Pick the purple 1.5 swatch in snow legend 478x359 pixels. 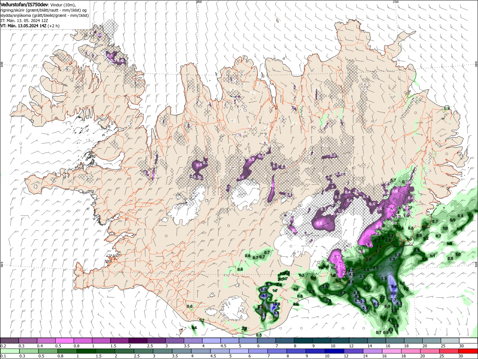point(119,341)
